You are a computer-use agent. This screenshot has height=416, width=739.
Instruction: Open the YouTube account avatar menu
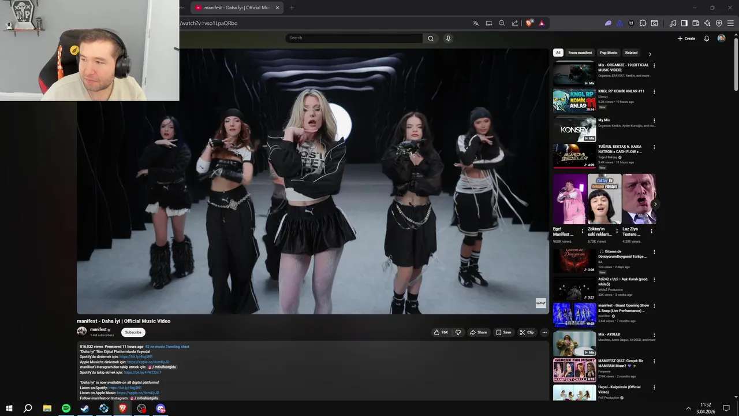tap(721, 38)
